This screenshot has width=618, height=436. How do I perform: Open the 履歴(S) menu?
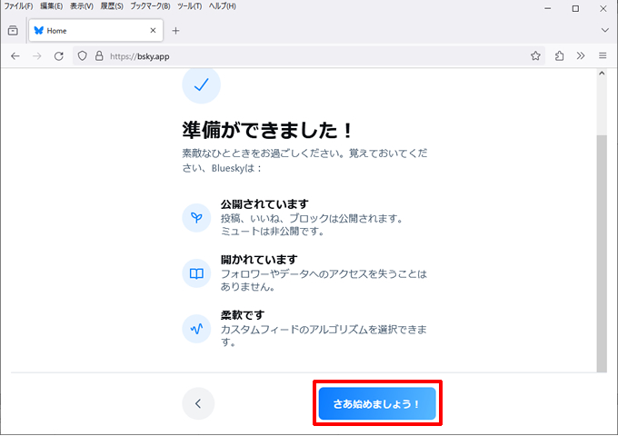pos(112,6)
